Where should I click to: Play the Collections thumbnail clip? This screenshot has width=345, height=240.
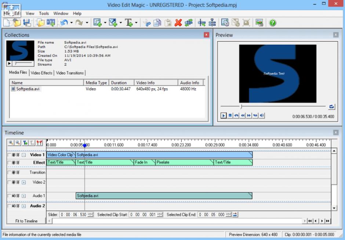pos(9,64)
